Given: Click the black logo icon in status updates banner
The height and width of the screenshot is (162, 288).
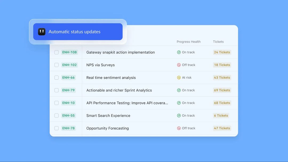Looking at the screenshot, I should pos(42,32).
